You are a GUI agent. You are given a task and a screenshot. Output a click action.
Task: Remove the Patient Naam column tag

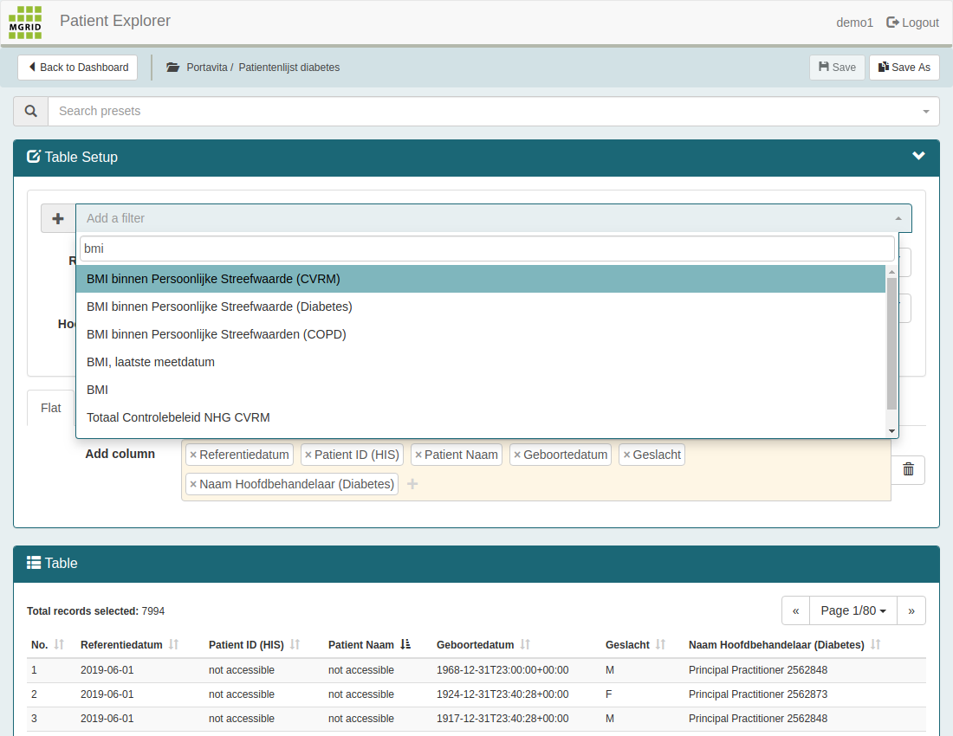(x=418, y=455)
